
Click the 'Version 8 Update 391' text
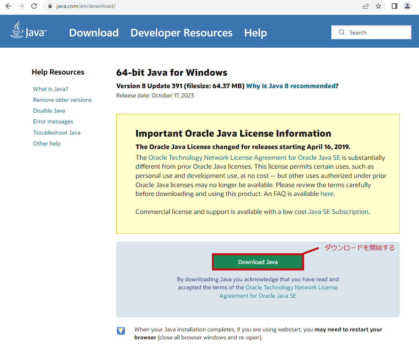(x=149, y=86)
